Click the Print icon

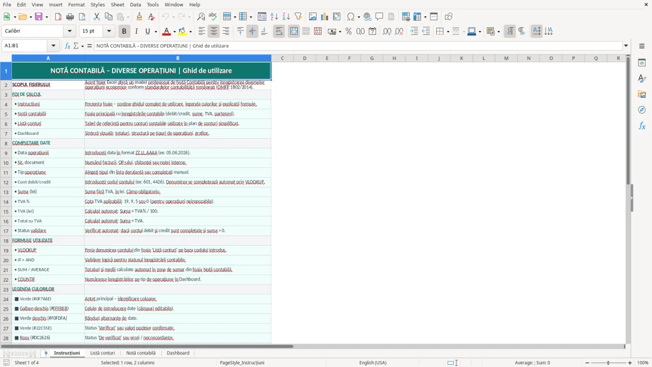pyautogui.click(x=70, y=17)
